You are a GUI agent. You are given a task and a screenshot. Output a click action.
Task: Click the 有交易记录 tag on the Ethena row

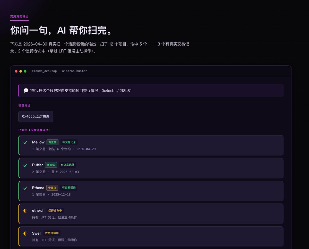click(69, 188)
